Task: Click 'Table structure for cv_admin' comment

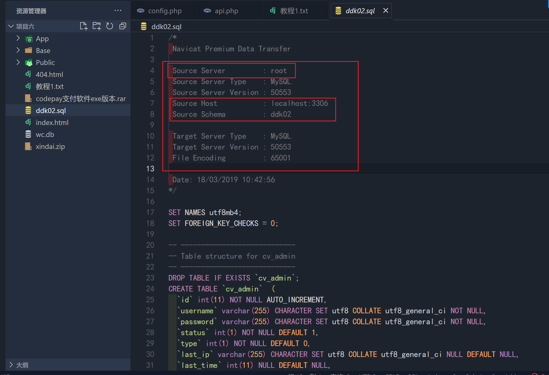Action: coord(232,256)
